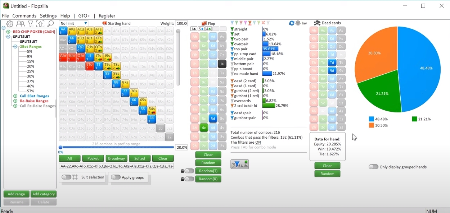Click the export upload arrow icon
450x213 pixels.
[40, 24]
